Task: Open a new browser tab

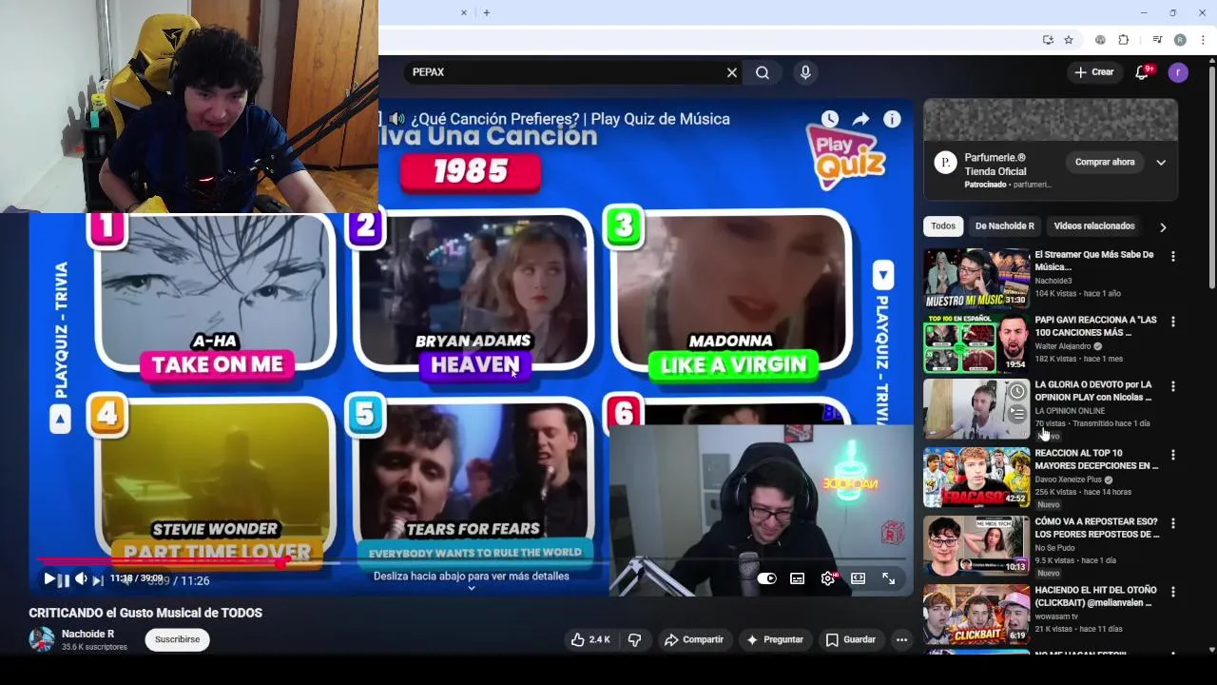Action: coord(486,12)
